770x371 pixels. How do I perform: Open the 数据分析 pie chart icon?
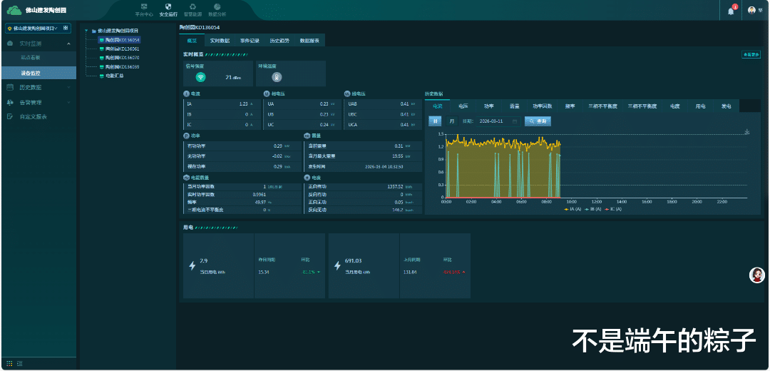tap(217, 6)
